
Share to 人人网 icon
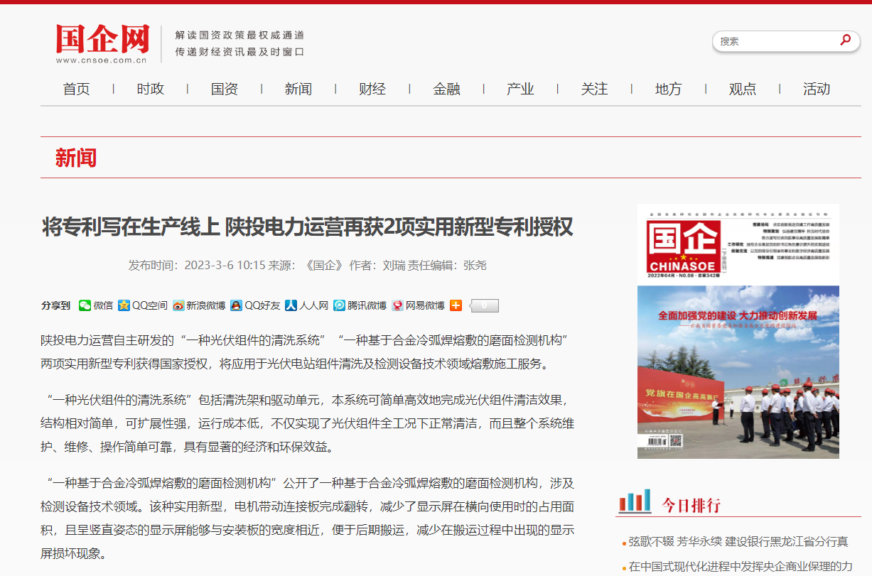[x=291, y=305]
